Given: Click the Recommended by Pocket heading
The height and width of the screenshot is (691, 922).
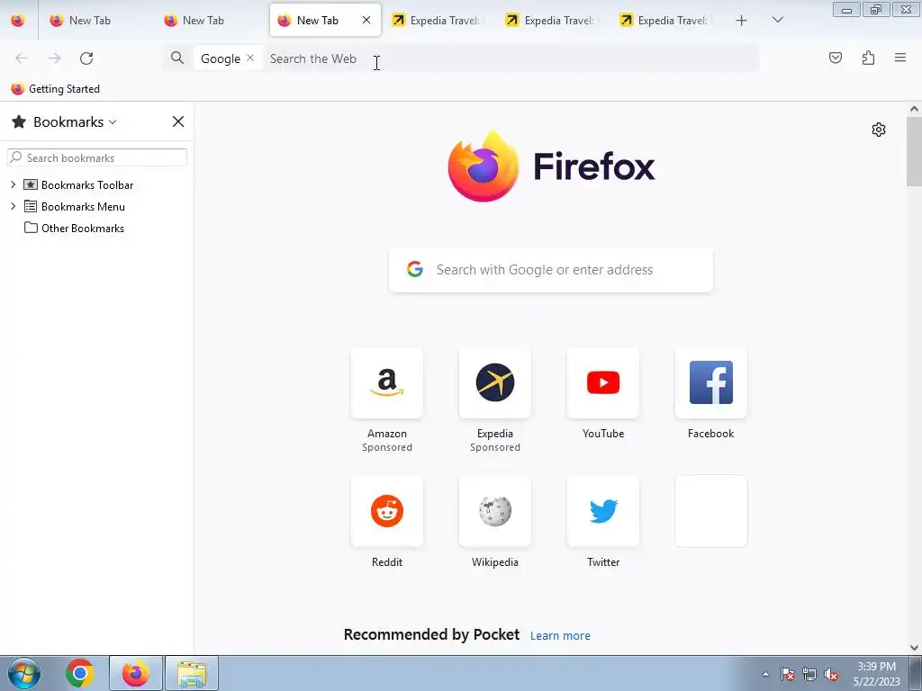Looking at the screenshot, I should coord(431,634).
